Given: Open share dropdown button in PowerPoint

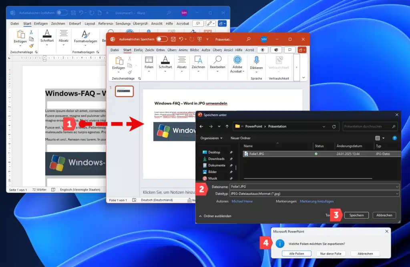Looking at the screenshot, I should pos(302,50).
